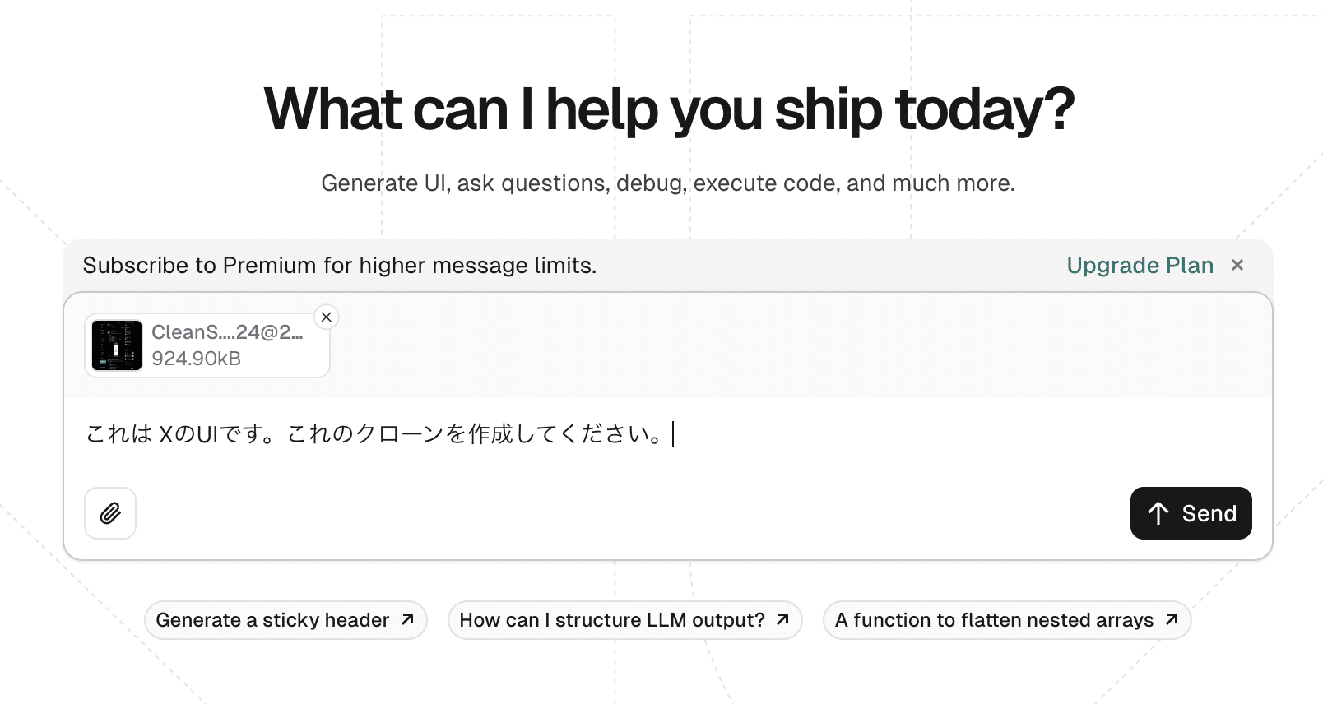Select "A function to flatten nested arrays" suggestion
Viewport: 1323px width, 704px height.
994,620
